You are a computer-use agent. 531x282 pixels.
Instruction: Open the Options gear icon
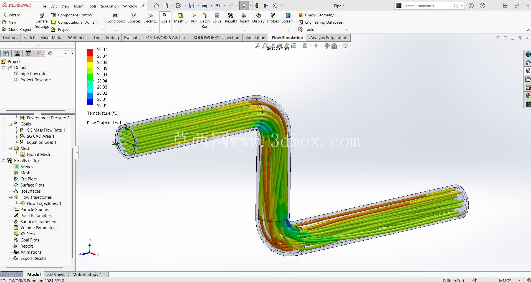tap(275, 6)
